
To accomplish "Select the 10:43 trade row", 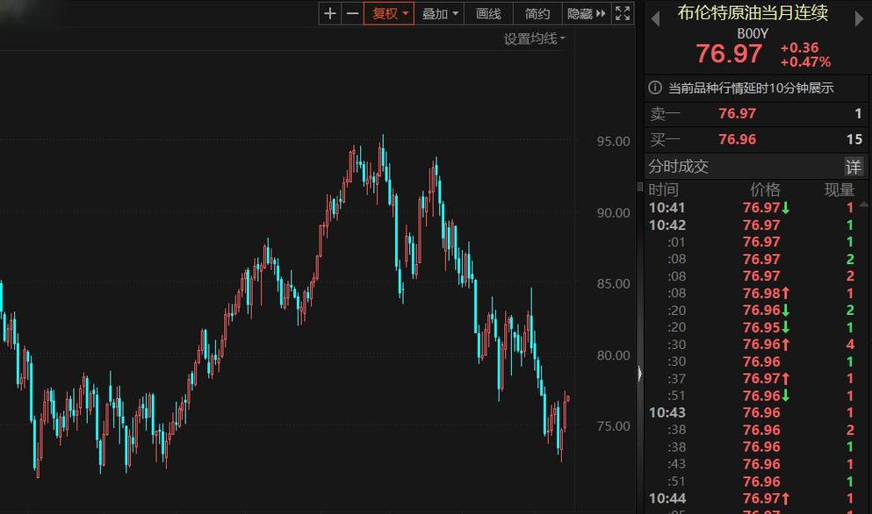I will [x=667, y=412].
